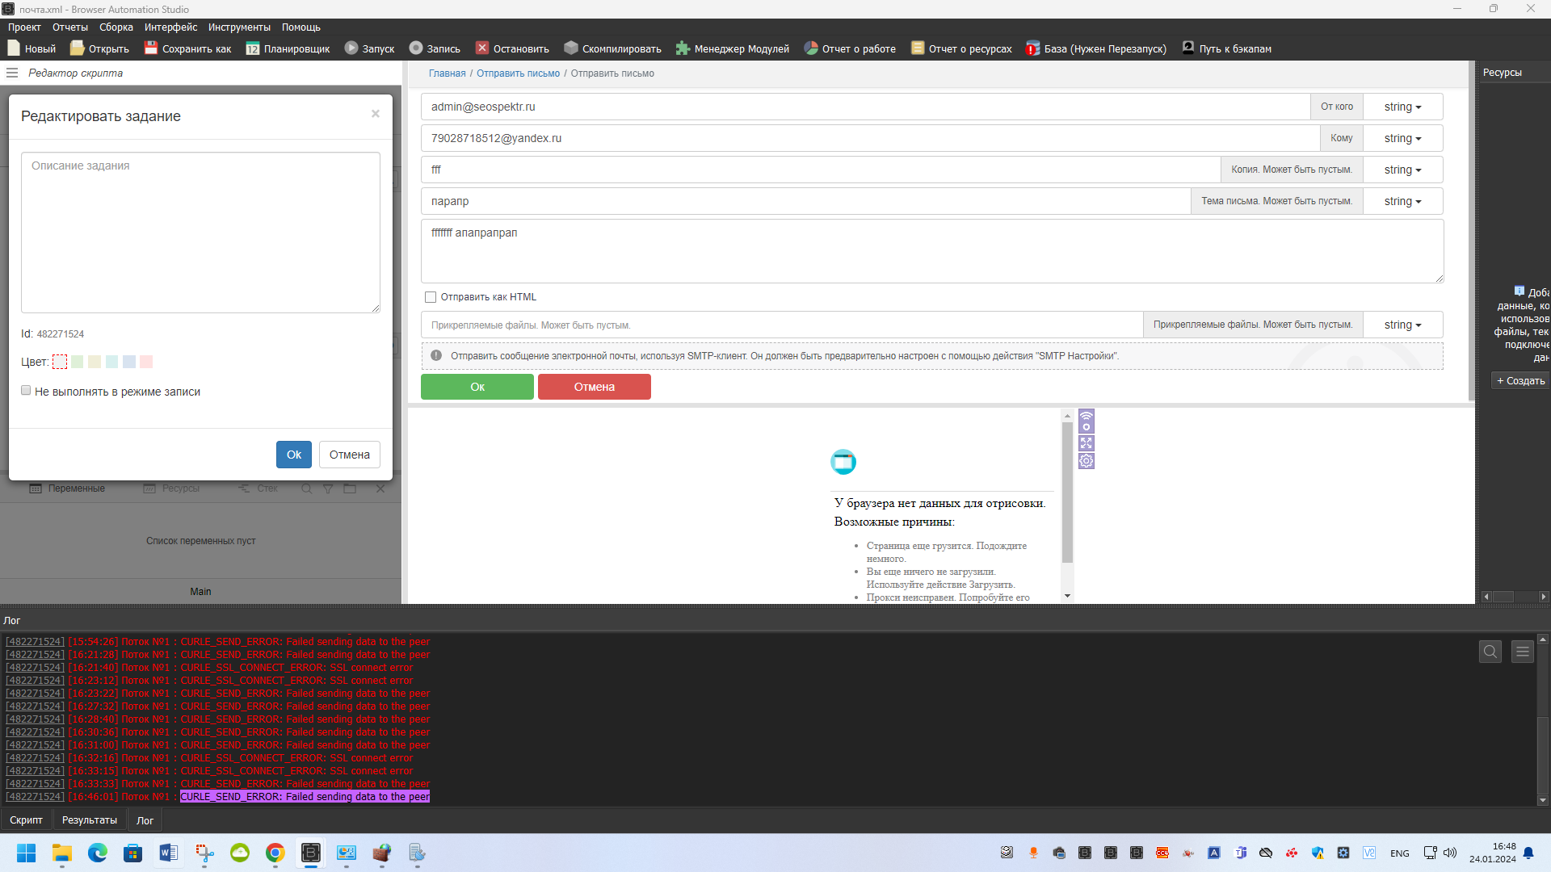This screenshot has height=872, width=1551.
Task: Open the log panel hamburger menu icon
Action: click(1523, 652)
